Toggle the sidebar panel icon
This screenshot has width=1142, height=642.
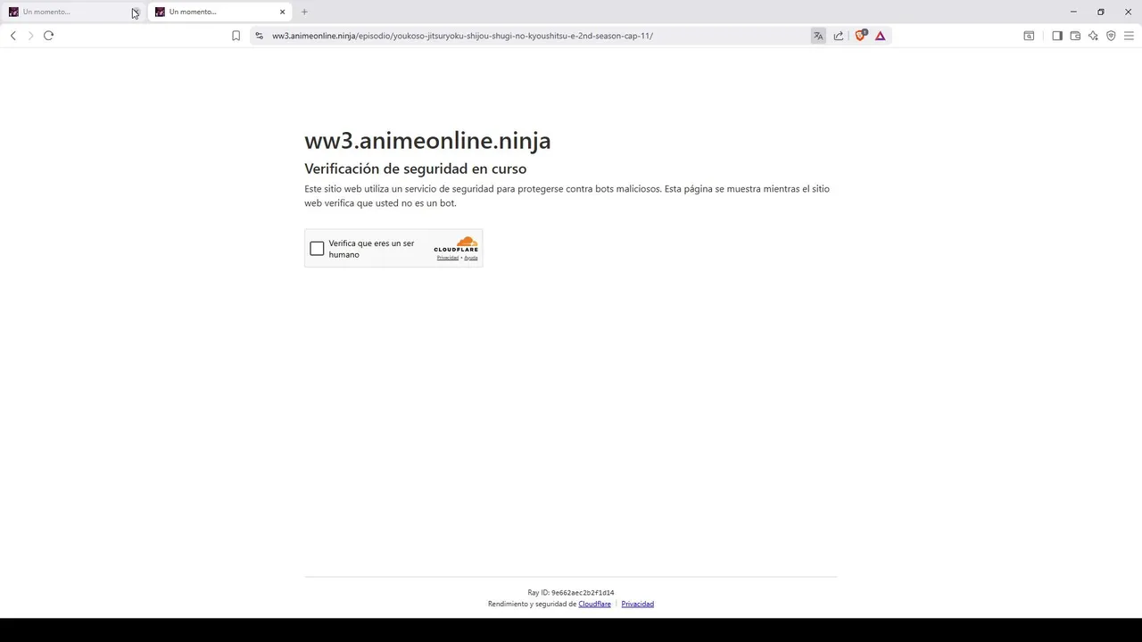coord(1057,36)
